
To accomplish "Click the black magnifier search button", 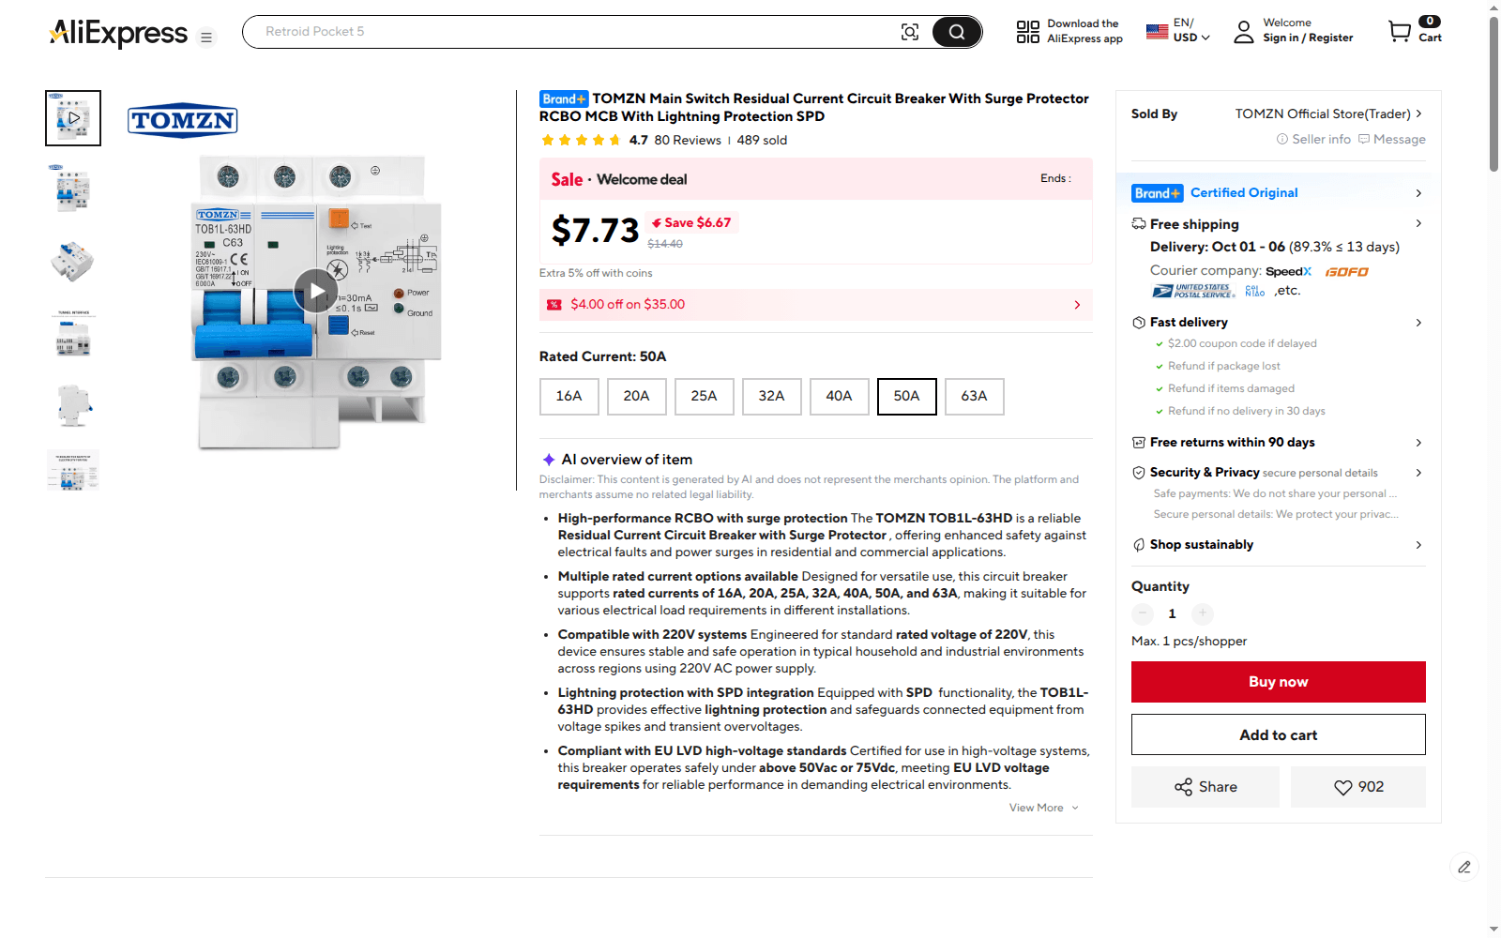I will coord(956,32).
